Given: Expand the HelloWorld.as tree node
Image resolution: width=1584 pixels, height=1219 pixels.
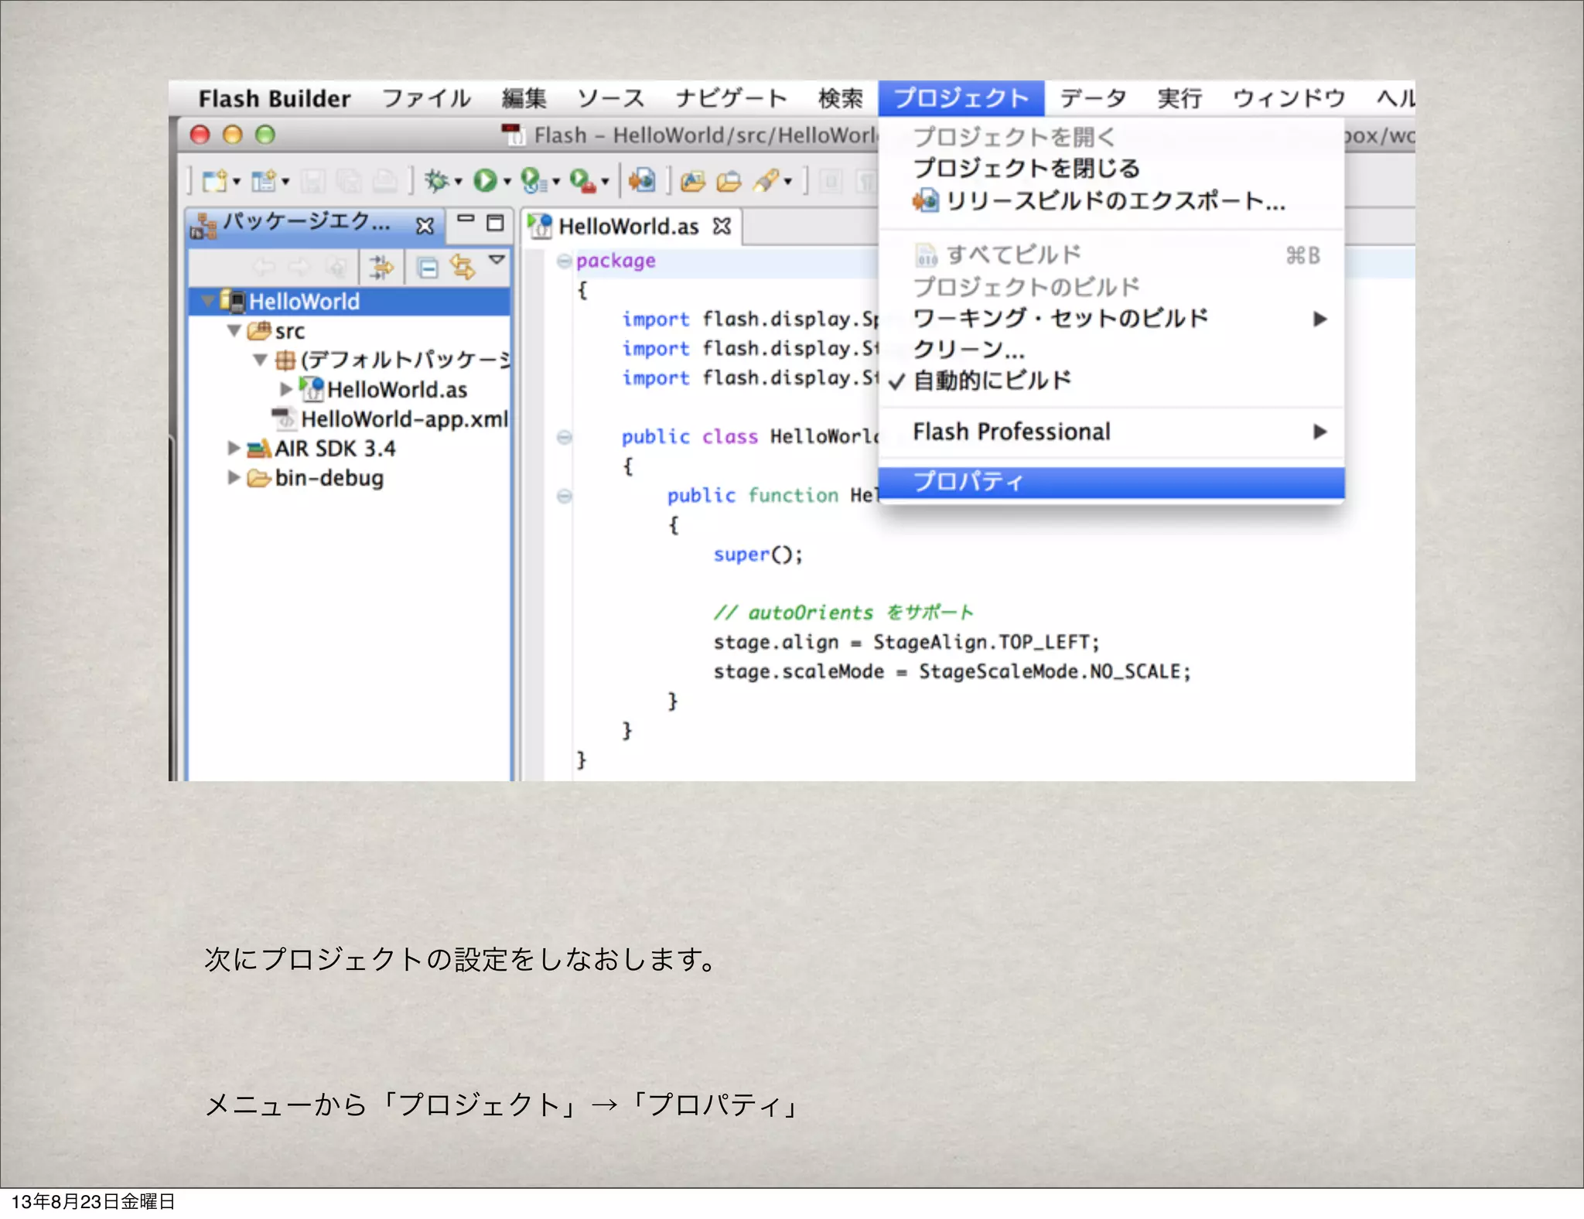Looking at the screenshot, I should point(286,388).
